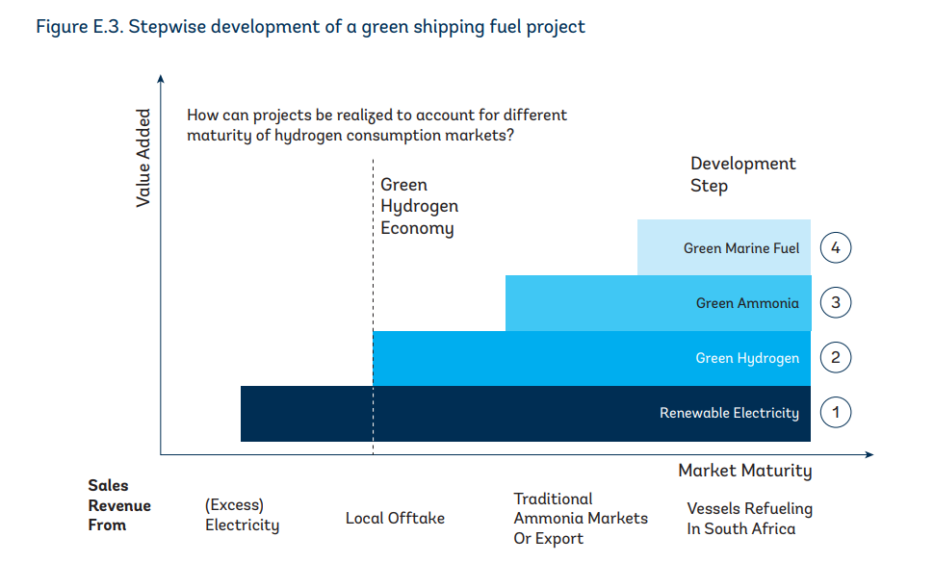
Task: Select the Development Step heading
Action: click(742, 174)
